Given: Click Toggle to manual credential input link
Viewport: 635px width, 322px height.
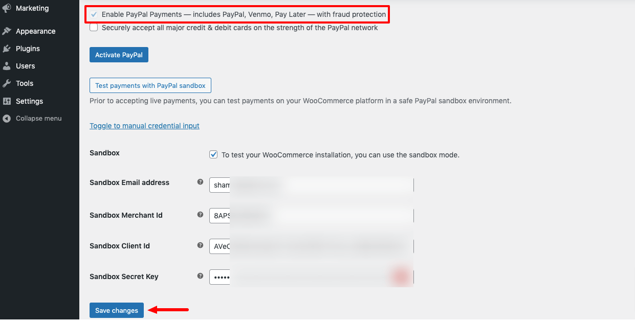Looking at the screenshot, I should (x=144, y=126).
